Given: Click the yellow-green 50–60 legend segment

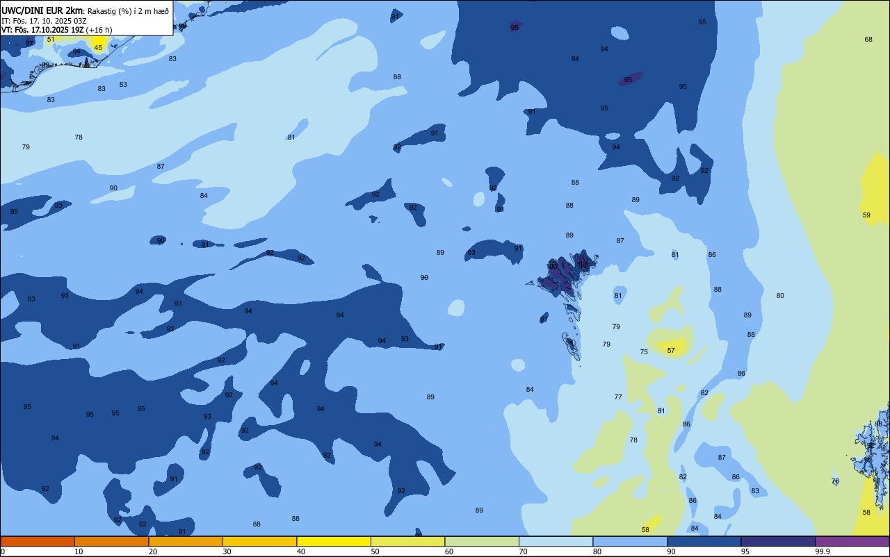Looking at the screenshot, I should pos(407,541).
